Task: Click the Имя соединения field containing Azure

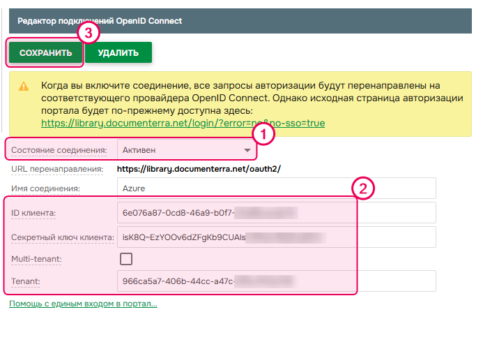Action: pos(277,188)
